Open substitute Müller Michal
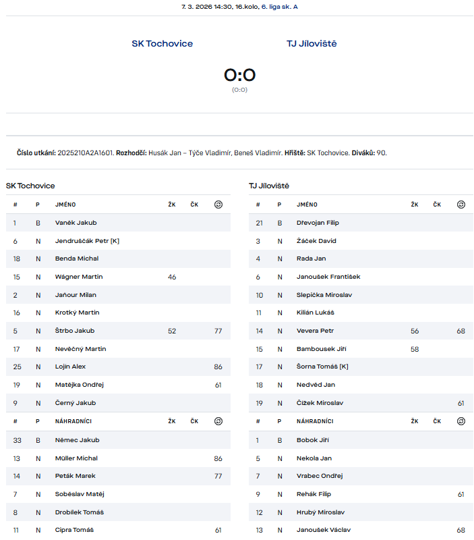Image resolution: width=474 pixels, height=540 pixels. tap(76, 458)
